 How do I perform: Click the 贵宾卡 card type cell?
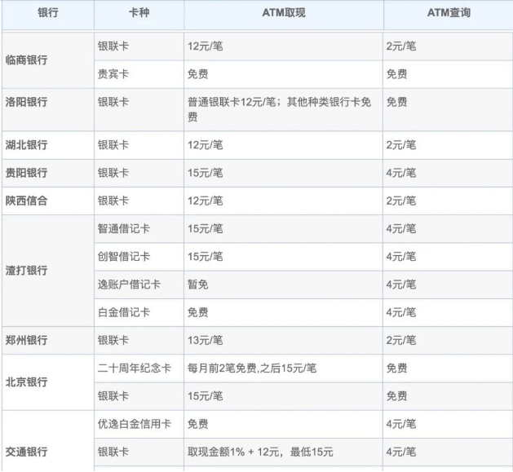(139, 74)
